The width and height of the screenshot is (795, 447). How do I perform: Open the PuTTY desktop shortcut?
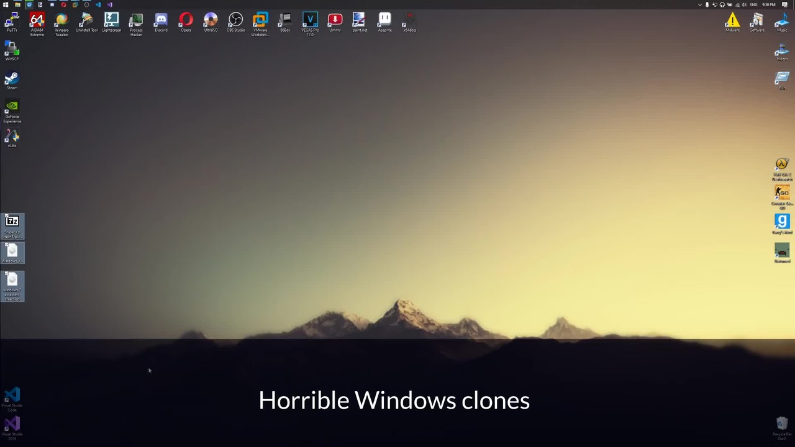point(12,21)
